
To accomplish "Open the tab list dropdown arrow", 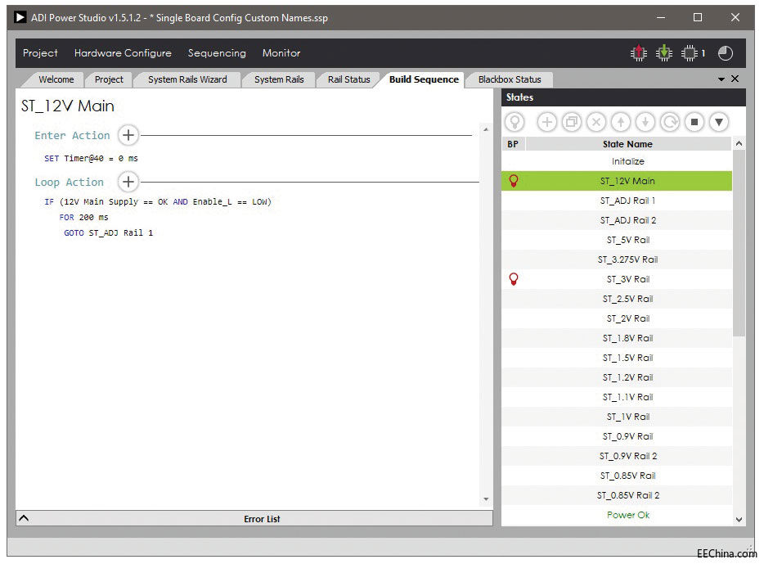I will pyautogui.click(x=721, y=79).
